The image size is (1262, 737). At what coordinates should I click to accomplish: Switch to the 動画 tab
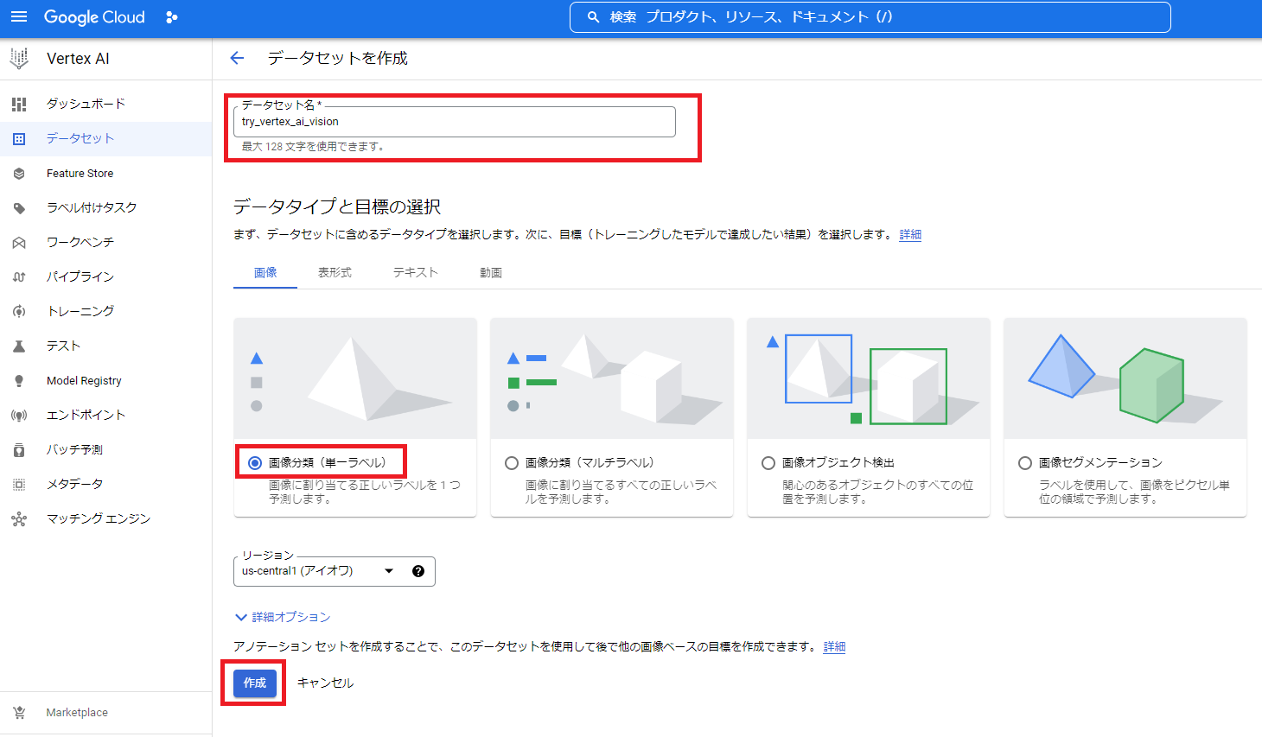coord(491,272)
